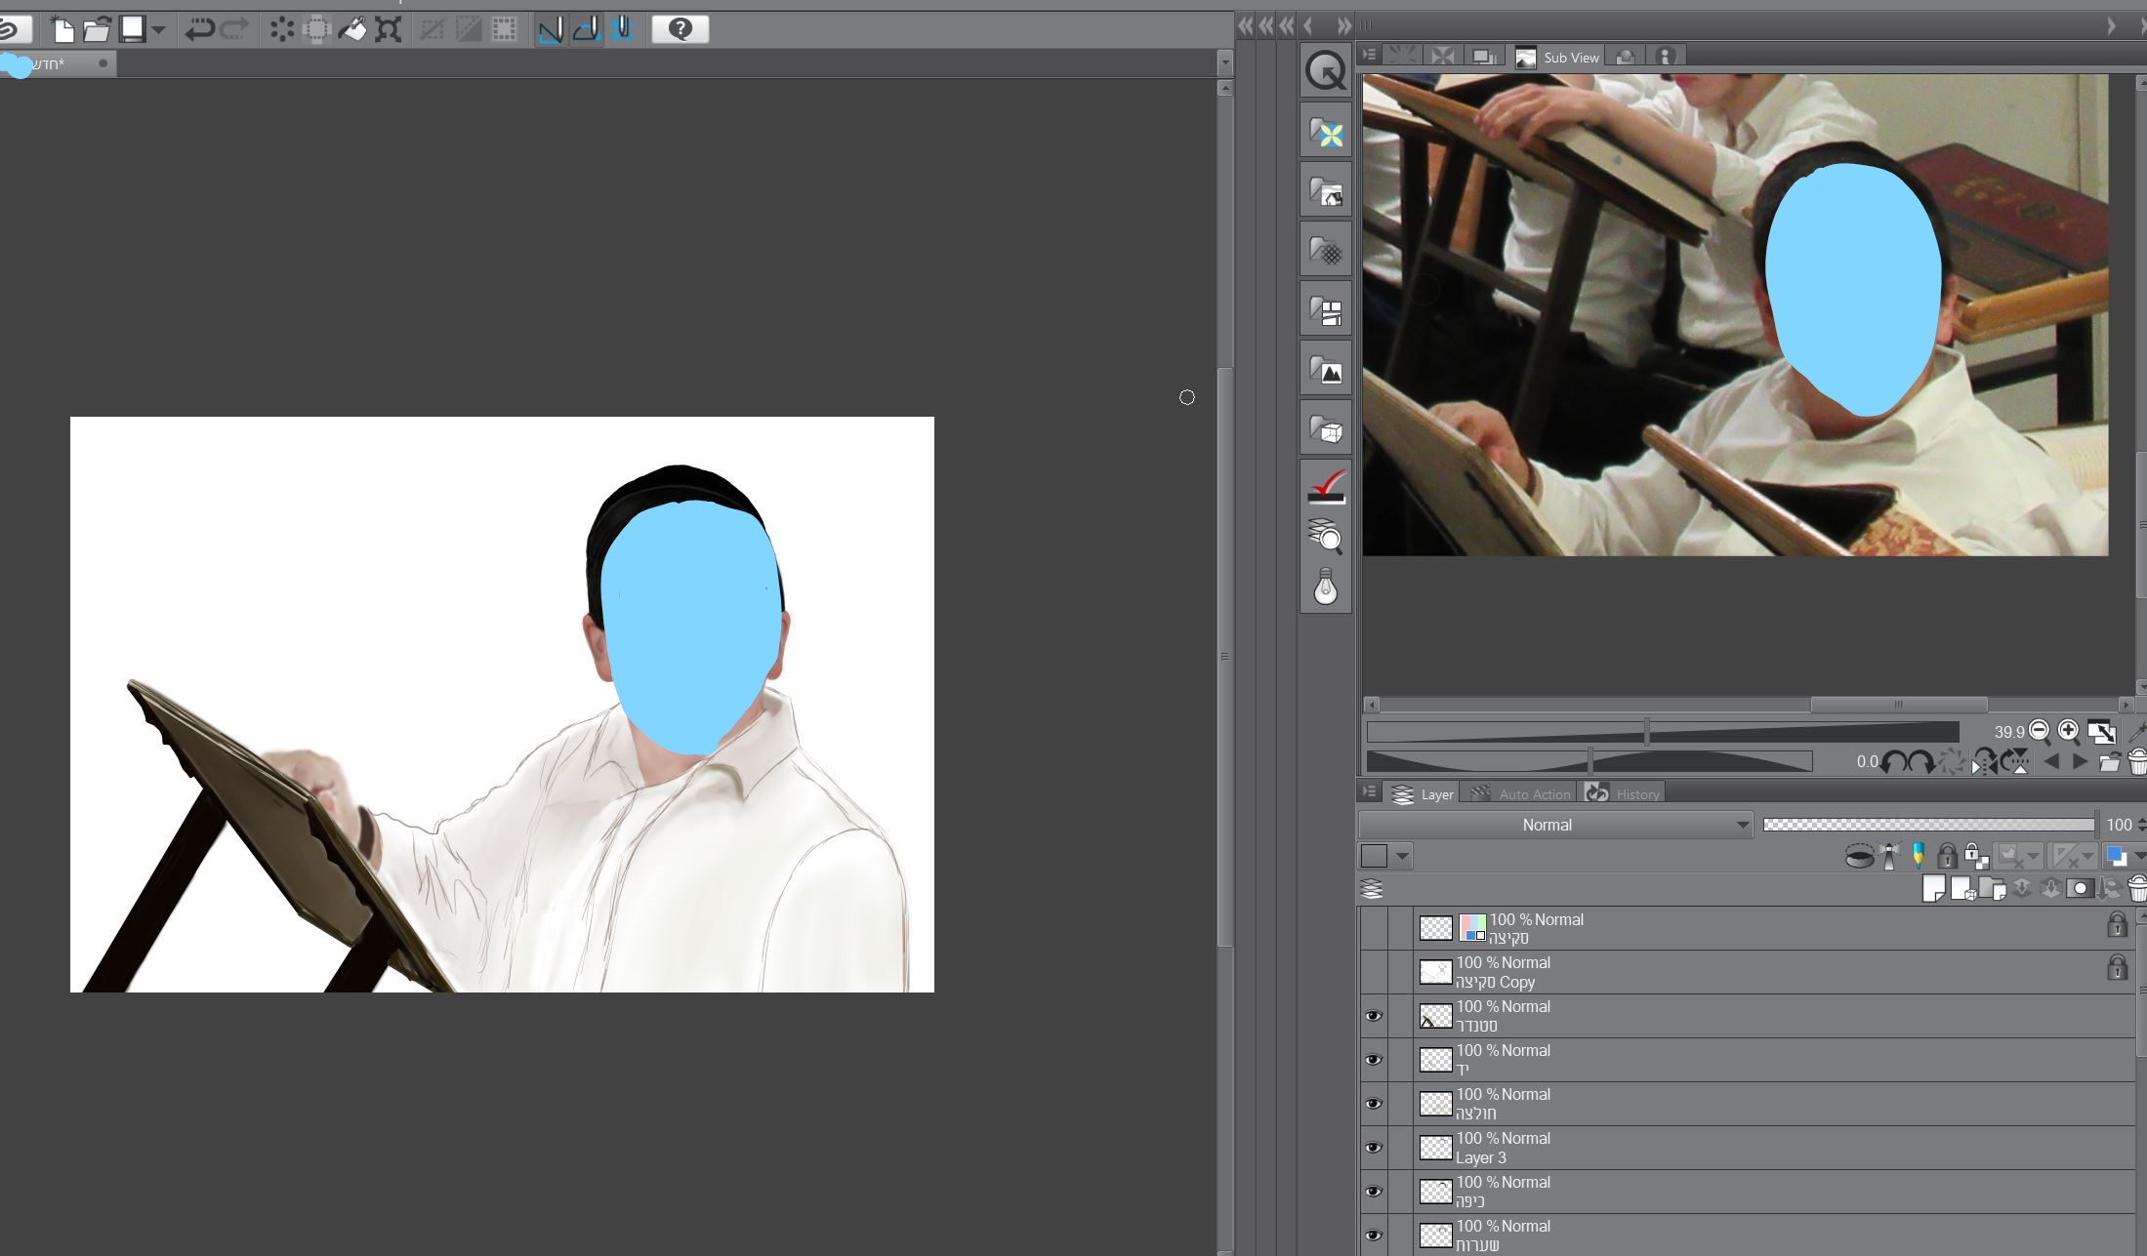Screen dimensions: 2147x1256
Task: Click the Lock Layer padlock icon
Action: 1946,857
